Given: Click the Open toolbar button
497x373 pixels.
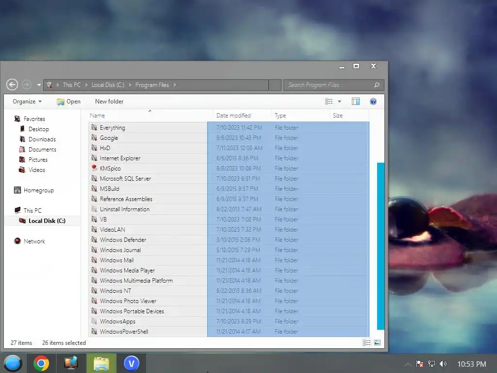Looking at the screenshot, I should [68, 102].
